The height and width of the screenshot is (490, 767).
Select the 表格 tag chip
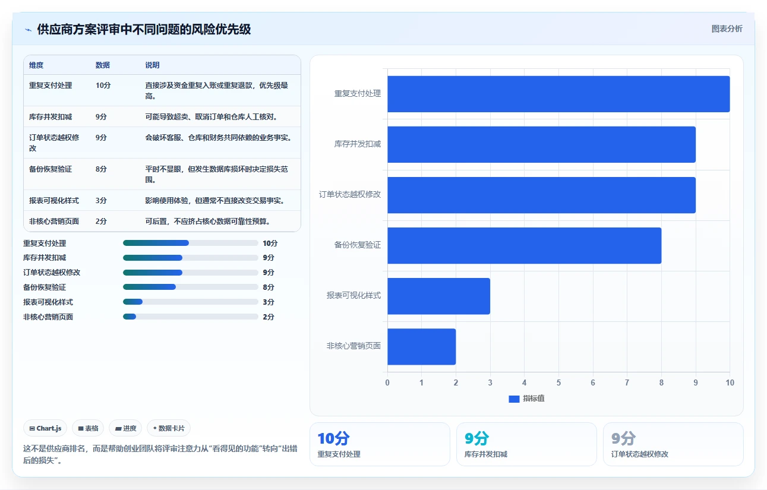pyautogui.click(x=88, y=428)
